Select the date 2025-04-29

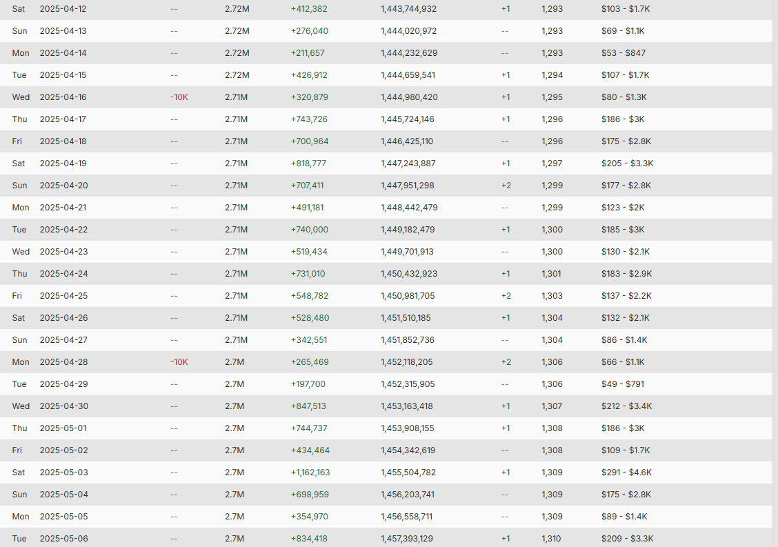63,384
